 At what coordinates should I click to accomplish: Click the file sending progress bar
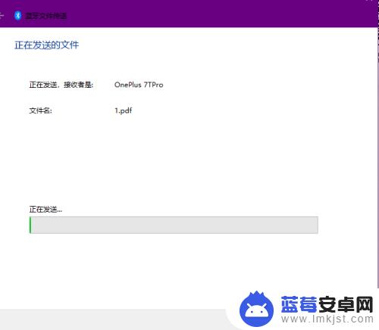pyautogui.click(x=174, y=225)
